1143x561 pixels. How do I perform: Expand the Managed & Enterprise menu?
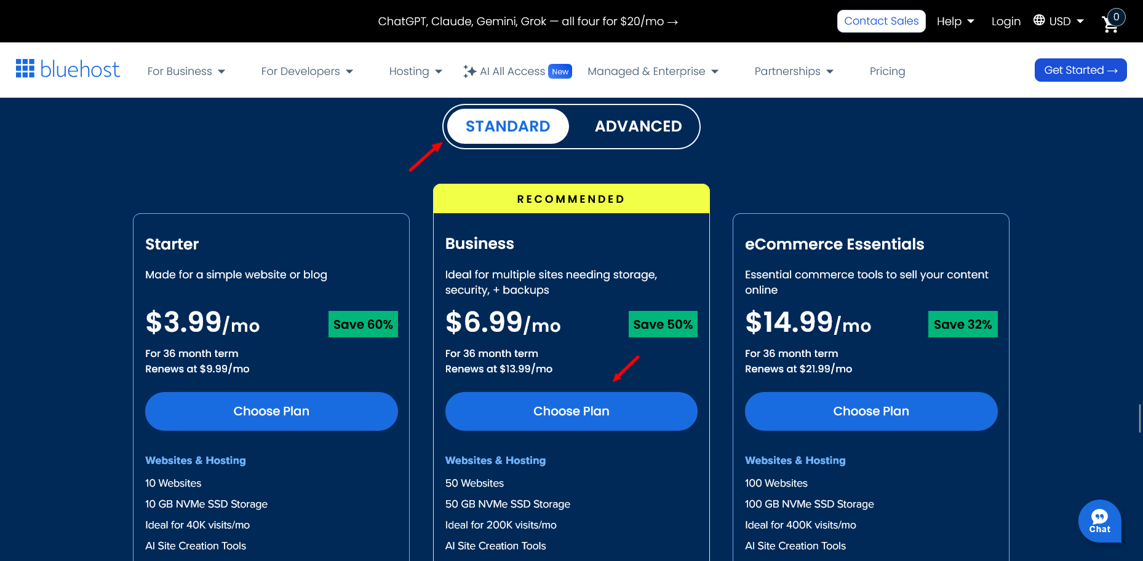point(653,71)
